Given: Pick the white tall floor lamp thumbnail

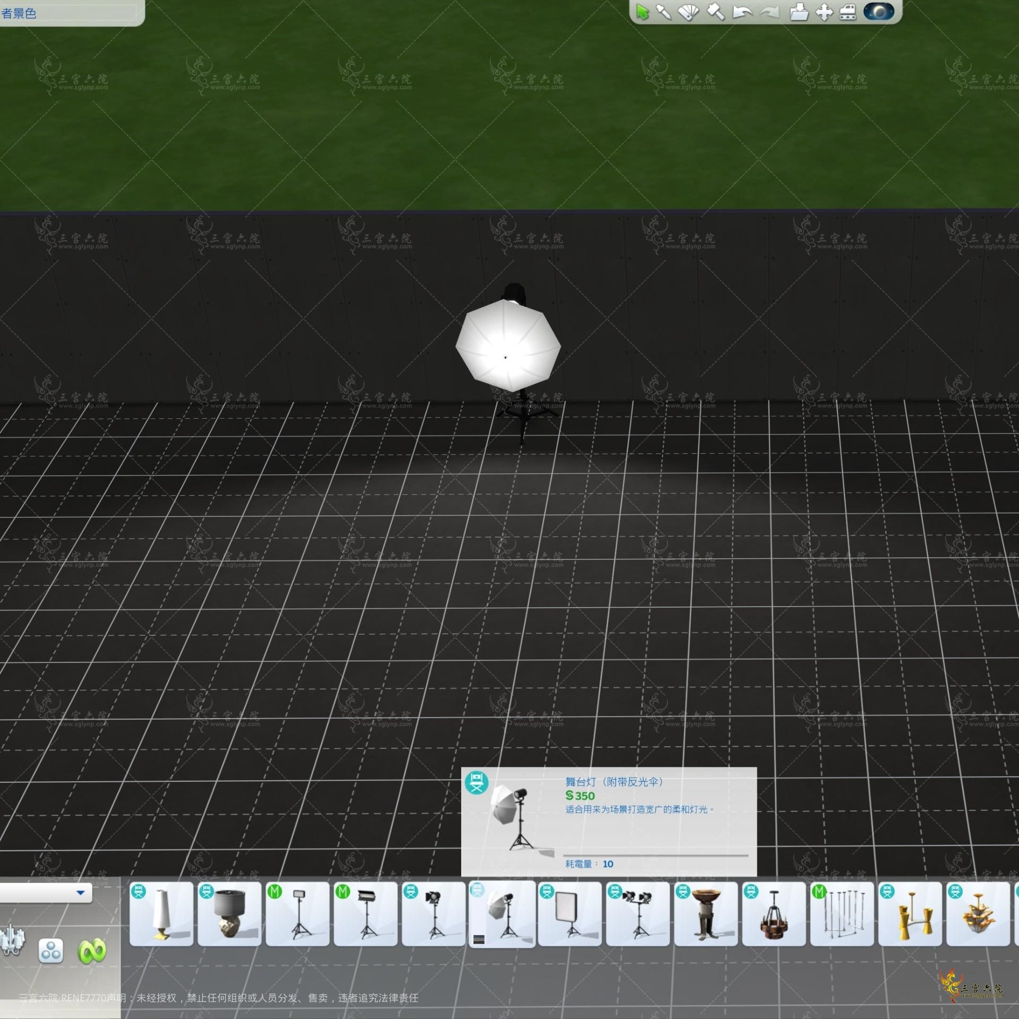Looking at the screenshot, I should (161, 914).
